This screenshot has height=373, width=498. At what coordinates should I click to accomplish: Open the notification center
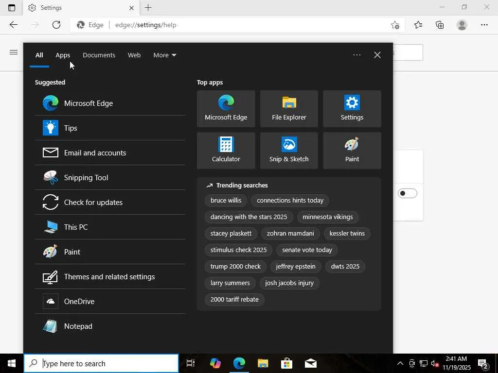coord(483,363)
